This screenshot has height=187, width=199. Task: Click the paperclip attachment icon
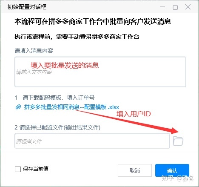click(18, 107)
